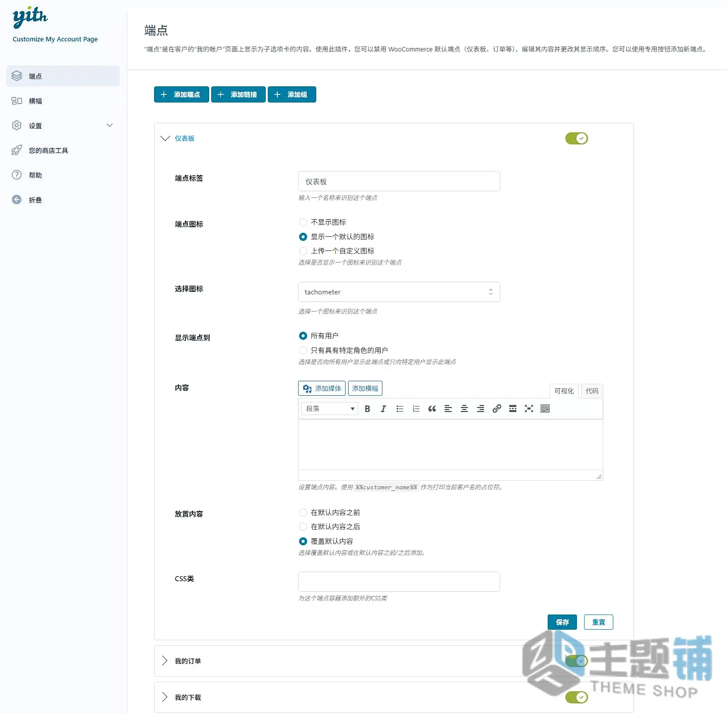
Task: Align text right in editor
Action: tap(480, 409)
